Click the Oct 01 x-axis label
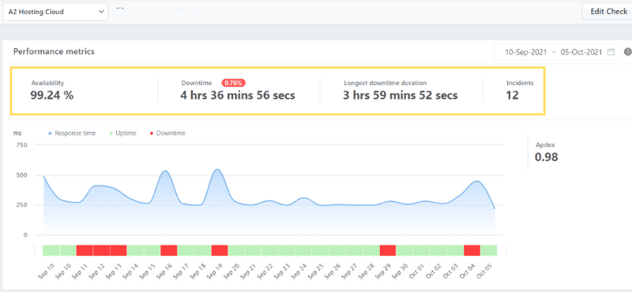Image resolution: width=632 pixels, height=292 pixels. click(416, 271)
